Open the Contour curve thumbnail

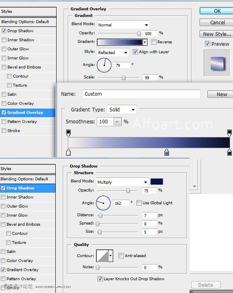pyautogui.click(x=102, y=256)
